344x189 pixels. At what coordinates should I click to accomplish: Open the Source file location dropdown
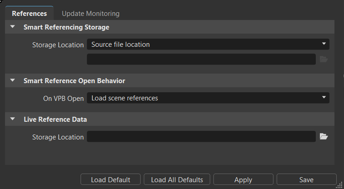click(208, 45)
